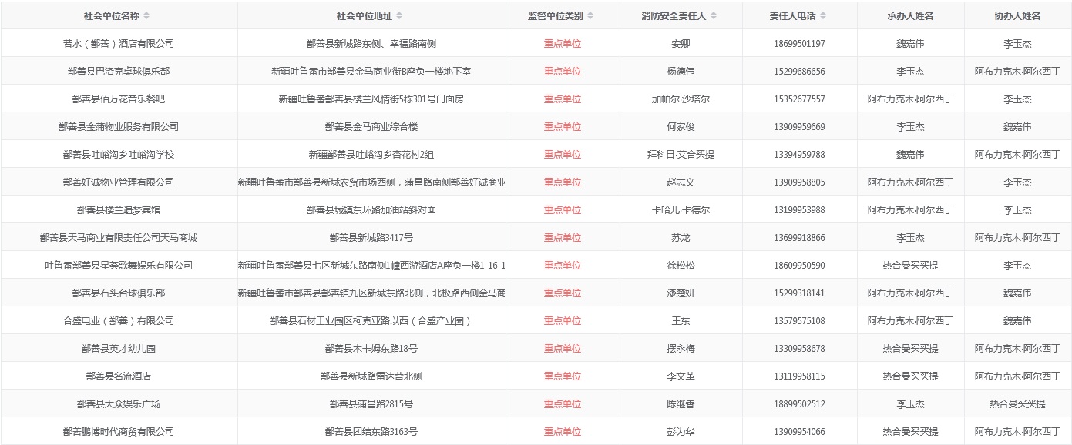Select unit 鄯善县英才幼儿园
Image resolution: width=1072 pixels, height=445 pixels.
point(119,349)
